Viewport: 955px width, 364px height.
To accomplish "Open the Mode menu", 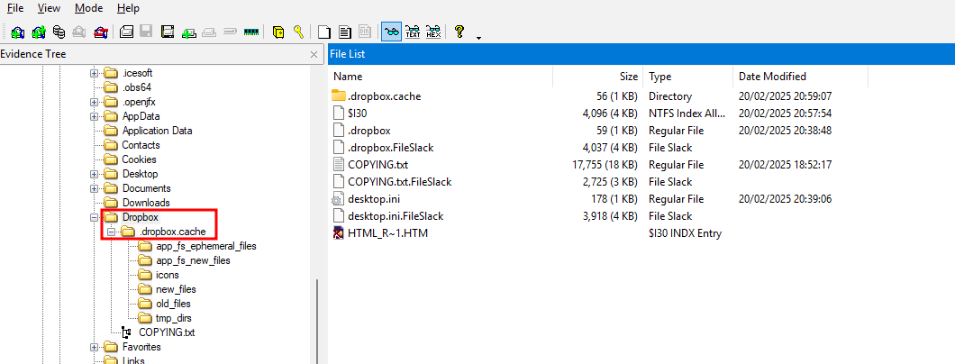I will 89,8.
